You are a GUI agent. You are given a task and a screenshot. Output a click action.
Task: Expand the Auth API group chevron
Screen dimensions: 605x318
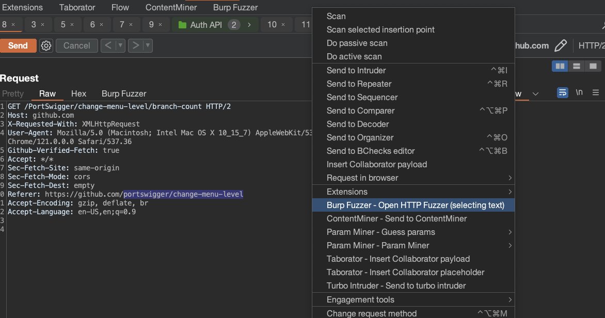(249, 25)
